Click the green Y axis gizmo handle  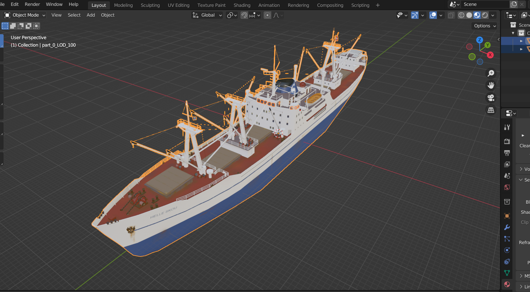pos(487,45)
